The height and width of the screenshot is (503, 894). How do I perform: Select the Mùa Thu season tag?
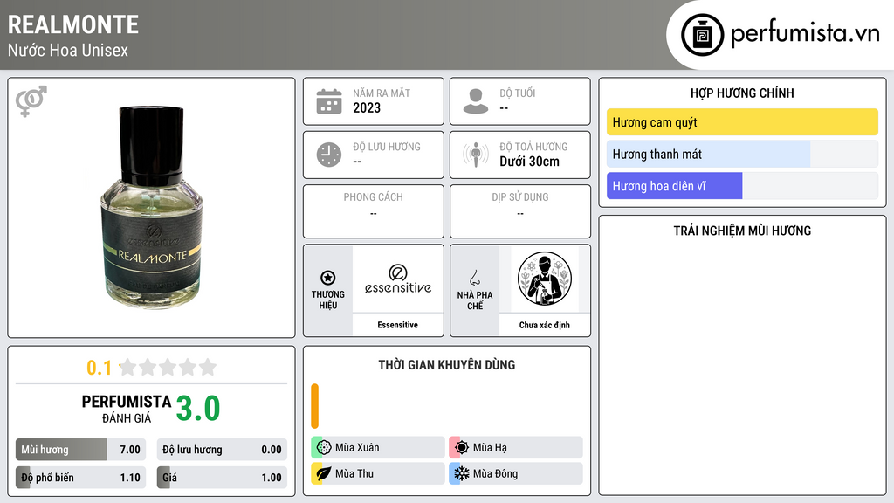click(x=378, y=473)
